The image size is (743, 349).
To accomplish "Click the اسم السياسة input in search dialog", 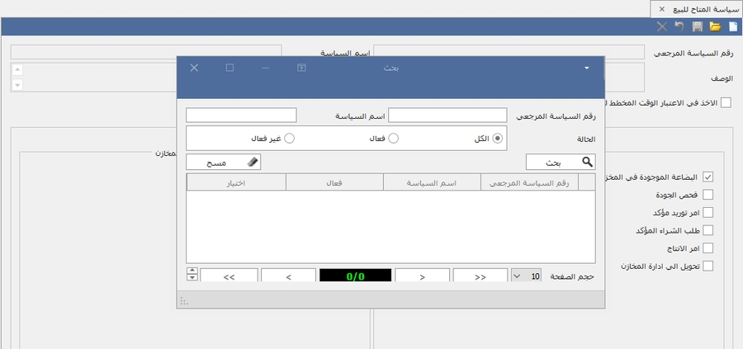I will pos(241,116).
